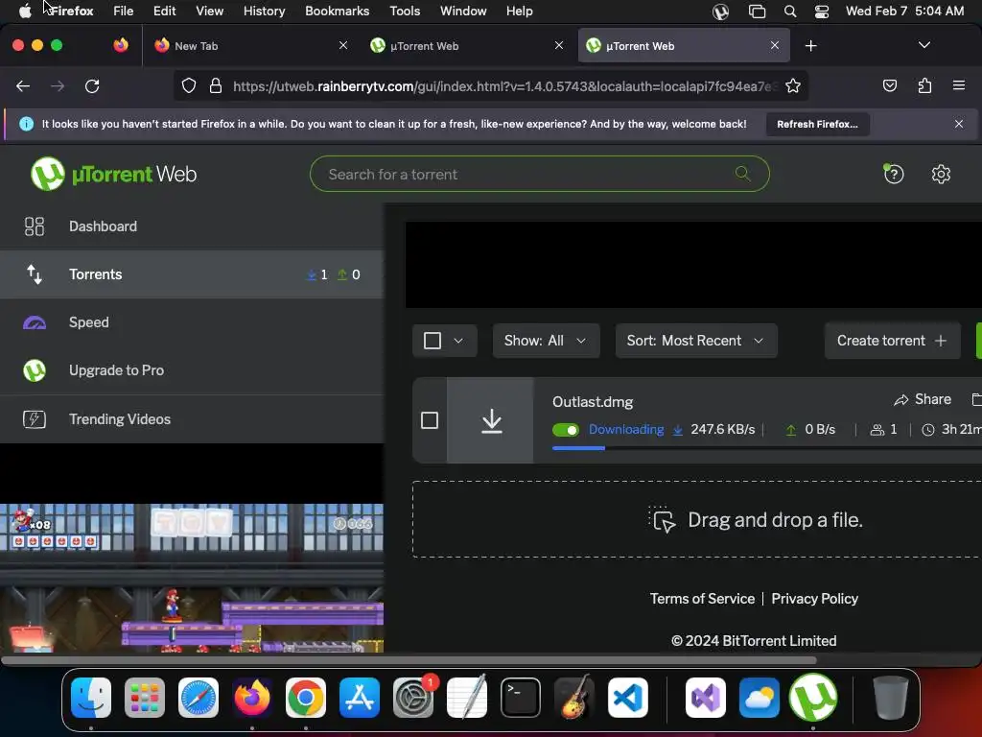Click the Outlast.dmg download arrow thumbnail
Screen dimensions: 982x737
pyautogui.click(x=490, y=420)
